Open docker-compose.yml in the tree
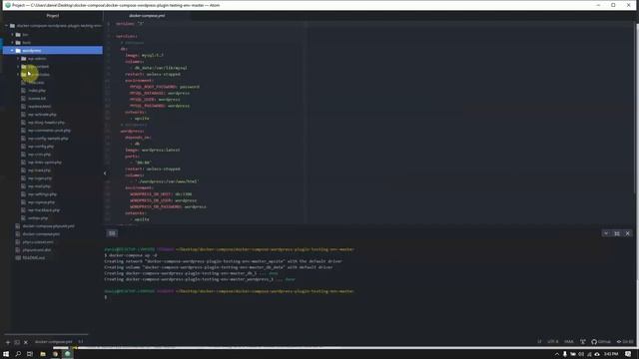The image size is (639, 359). (41, 234)
